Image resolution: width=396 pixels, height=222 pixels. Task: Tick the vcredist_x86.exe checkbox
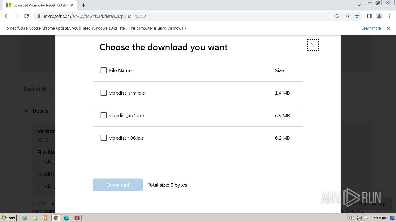(104, 138)
